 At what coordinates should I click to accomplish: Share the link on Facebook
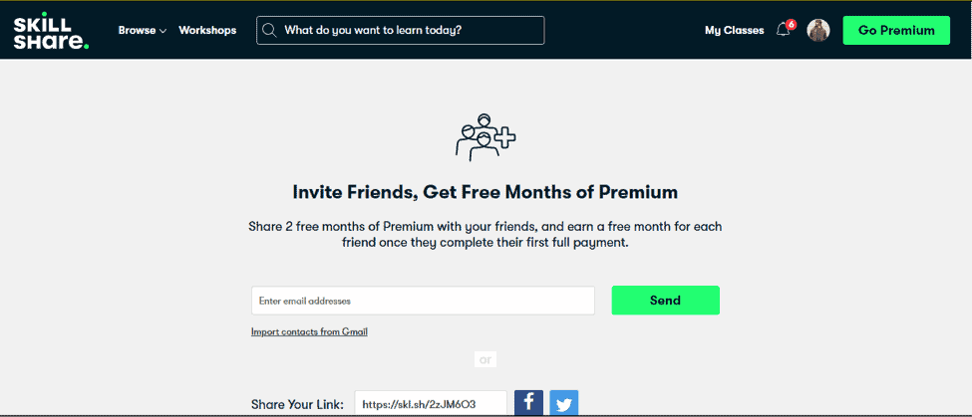coord(528,403)
